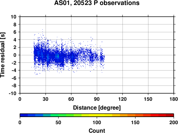Image resolution: width=178 pixels, height=133 pixels.
Task: Click the y-axis tick label -10
Action: pos(12,93)
